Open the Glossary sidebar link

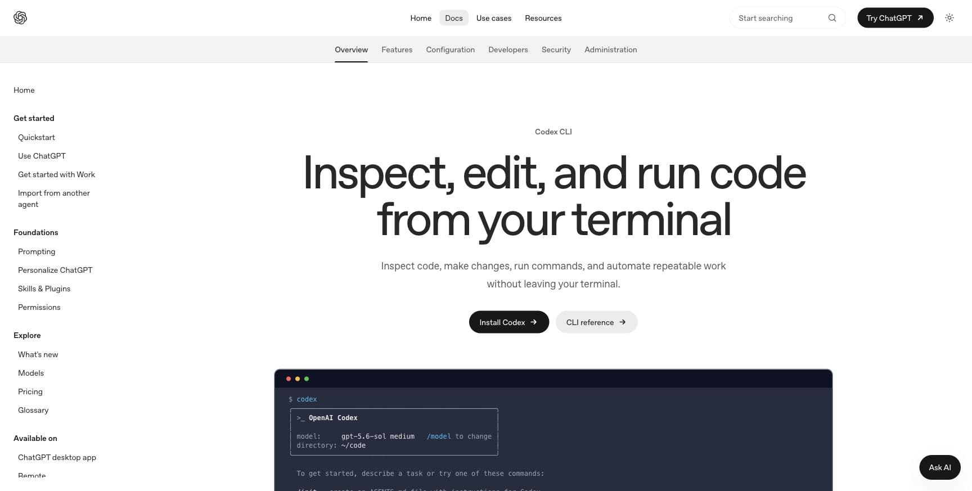[x=33, y=410]
